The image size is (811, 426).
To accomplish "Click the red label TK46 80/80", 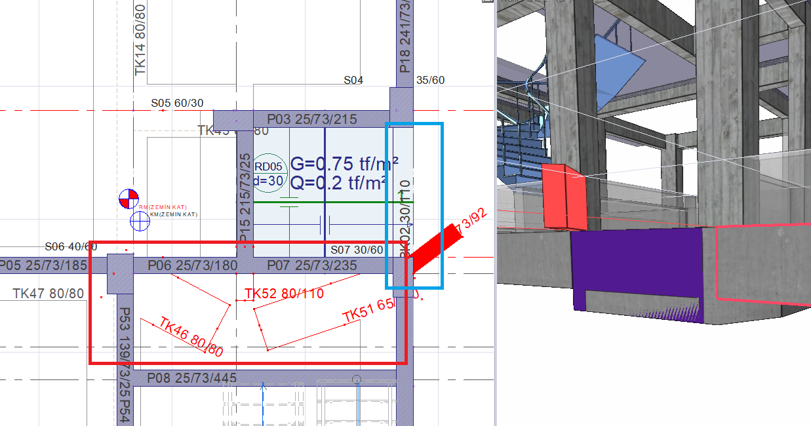I will [x=191, y=338].
